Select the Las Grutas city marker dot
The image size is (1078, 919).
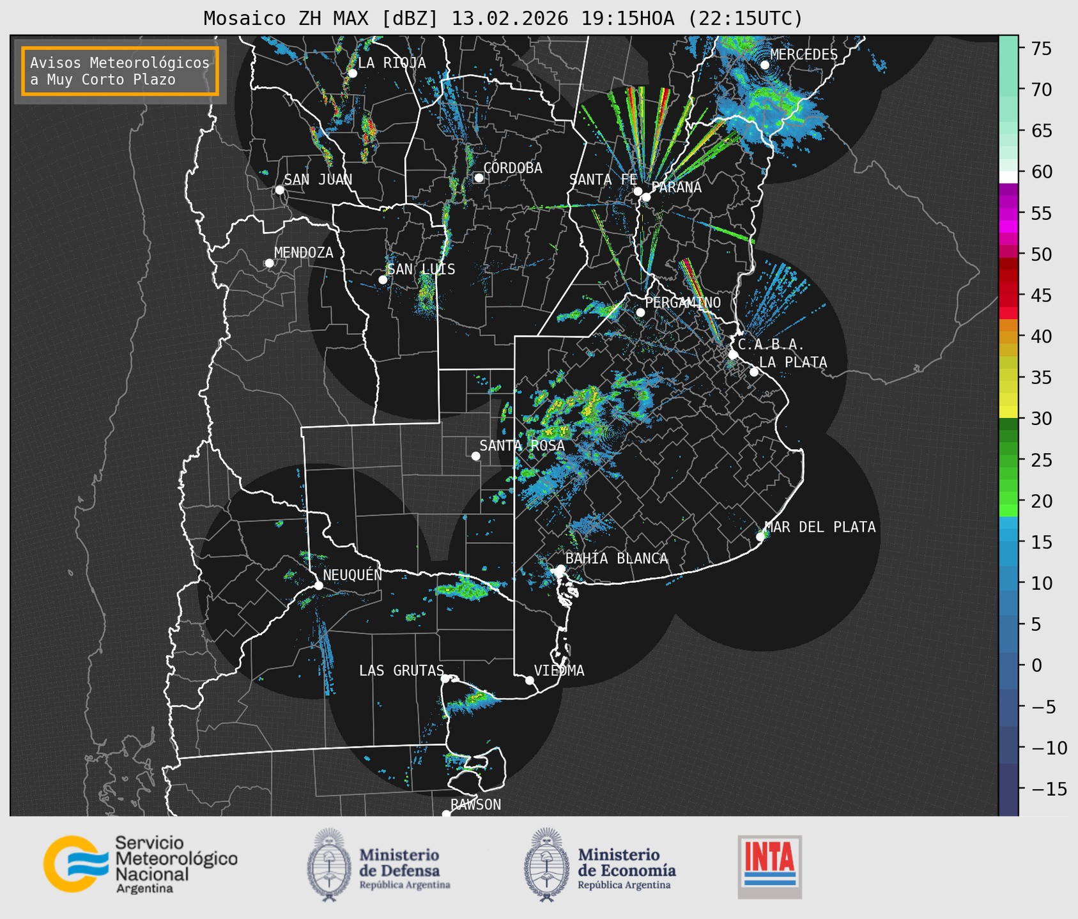tap(445, 678)
